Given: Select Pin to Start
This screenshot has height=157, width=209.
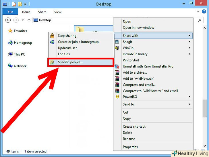Looking at the screenshot, I should [153, 60].
